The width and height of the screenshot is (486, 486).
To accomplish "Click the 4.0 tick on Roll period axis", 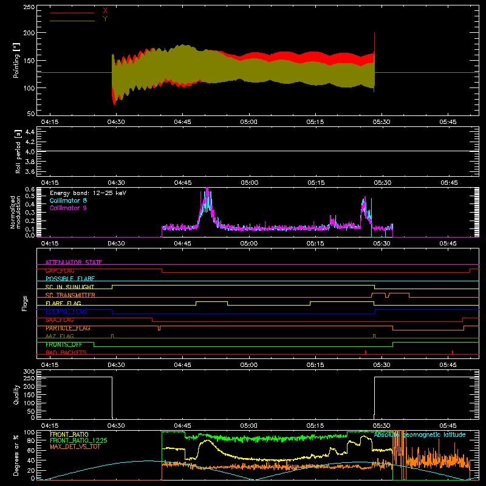I will pyautogui.click(x=30, y=151).
